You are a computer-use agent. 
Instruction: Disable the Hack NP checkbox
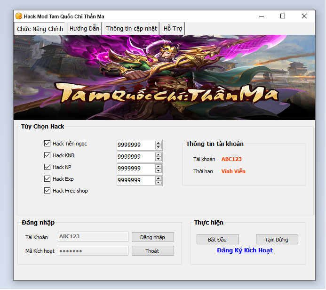coord(47,167)
